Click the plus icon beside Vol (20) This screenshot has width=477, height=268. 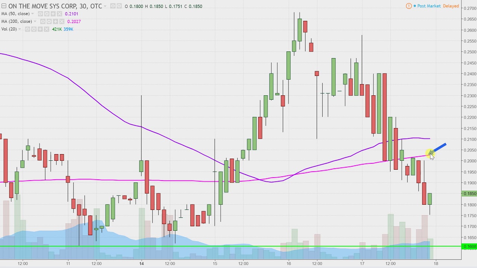coord(40,29)
